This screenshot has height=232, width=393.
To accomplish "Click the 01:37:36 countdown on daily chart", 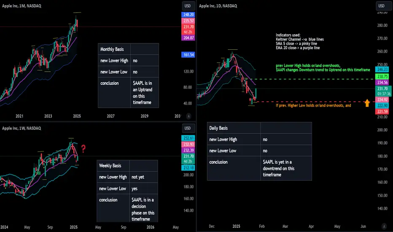I will pyautogui.click(x=384, y=94).
